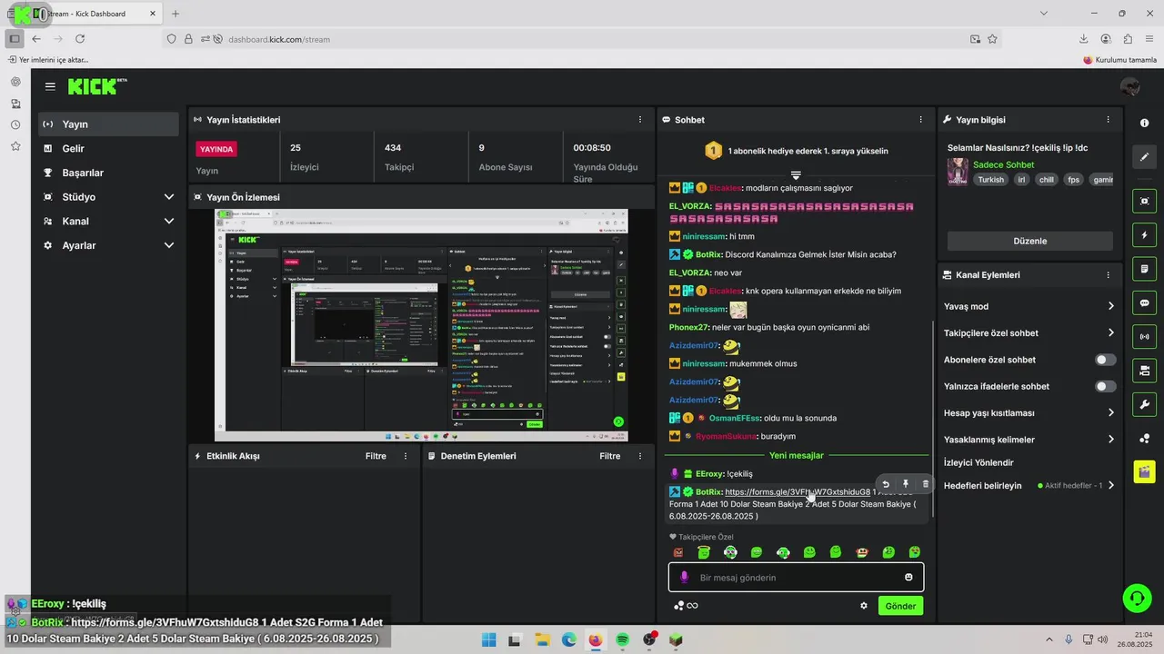Click the angry red emote in emote row
The height and width of the screenshot is (654, 1164).
(x=677, y=552)
